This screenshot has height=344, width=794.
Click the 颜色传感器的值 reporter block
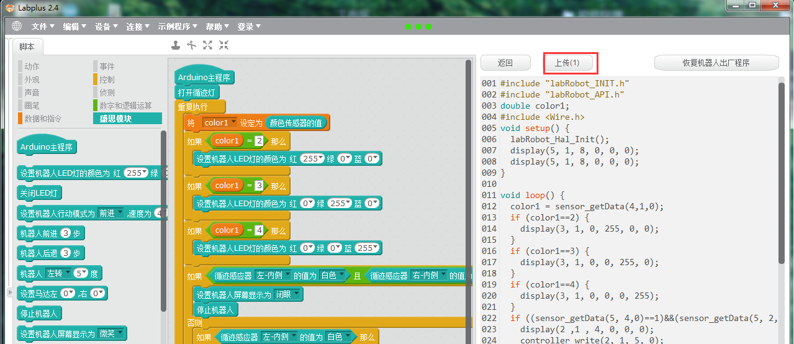pos(295,123)
